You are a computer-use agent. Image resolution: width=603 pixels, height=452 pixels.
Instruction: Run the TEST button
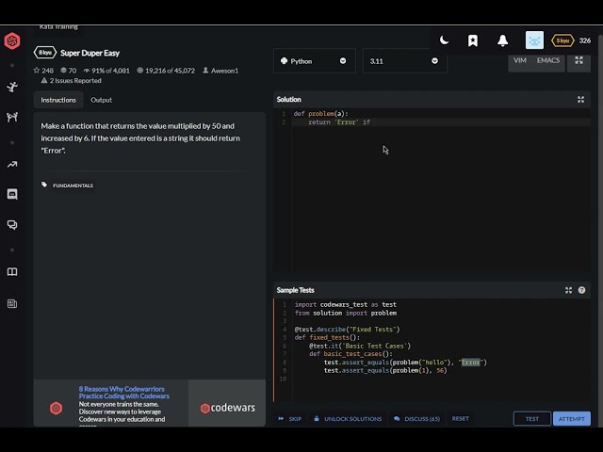click(x=532, y=418)
